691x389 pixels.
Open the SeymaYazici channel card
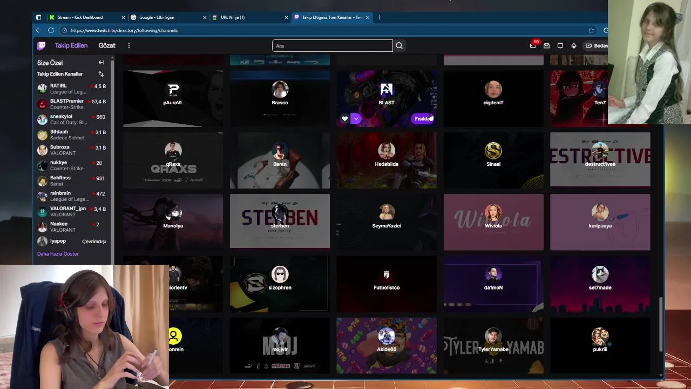[387, 222]
